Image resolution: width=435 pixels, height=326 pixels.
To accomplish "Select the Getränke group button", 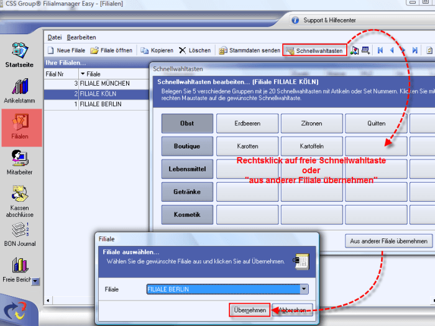I will click(187, 191).
